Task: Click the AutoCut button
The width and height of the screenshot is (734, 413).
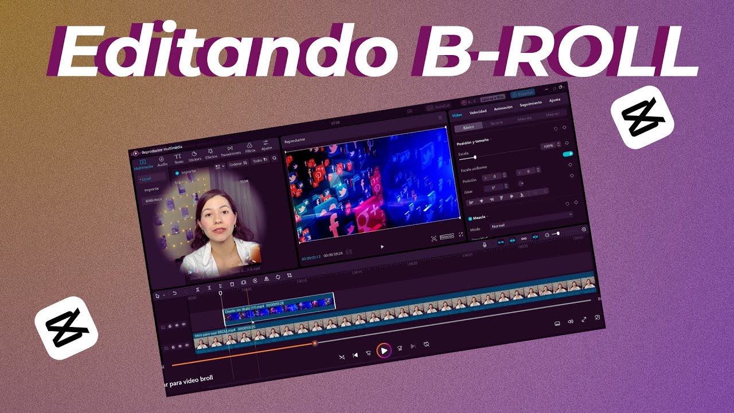Action: tap(439, 107)
